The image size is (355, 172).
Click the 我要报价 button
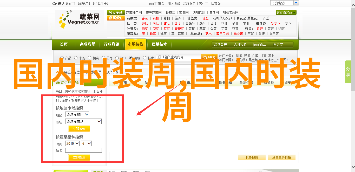point(252,157)
